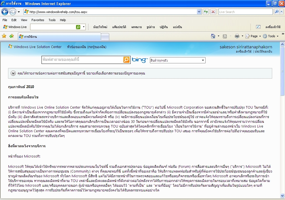Open the File menu
Viewport: 285px width, 200px height.
pyautogui.click(x=5, y=20)
